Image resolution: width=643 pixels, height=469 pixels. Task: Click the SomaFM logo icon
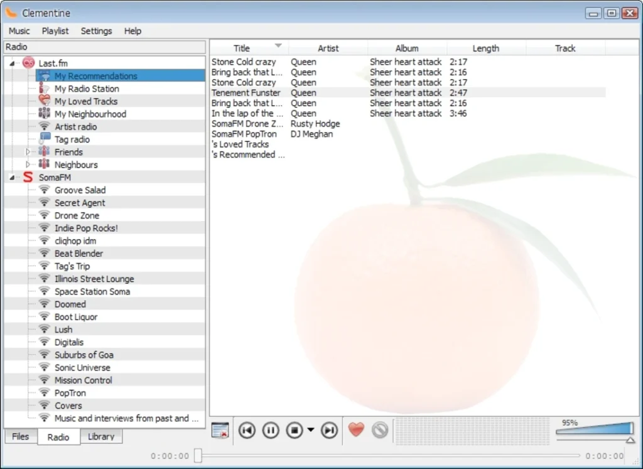point(28,178)
